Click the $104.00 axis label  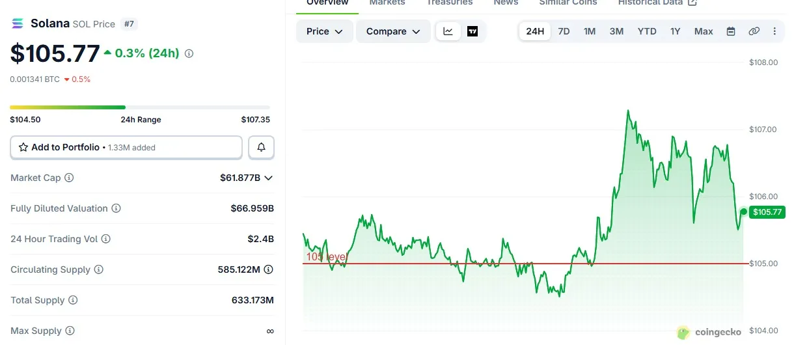click(x=763, y=331)
